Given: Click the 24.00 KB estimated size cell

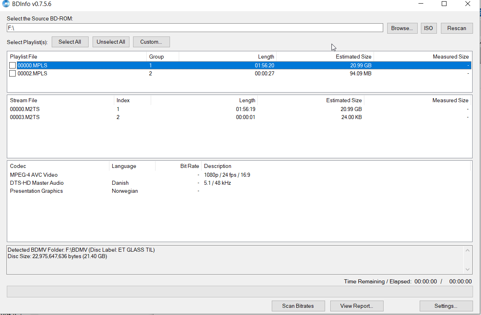Looking at the screenshot, I should (351, 117).
